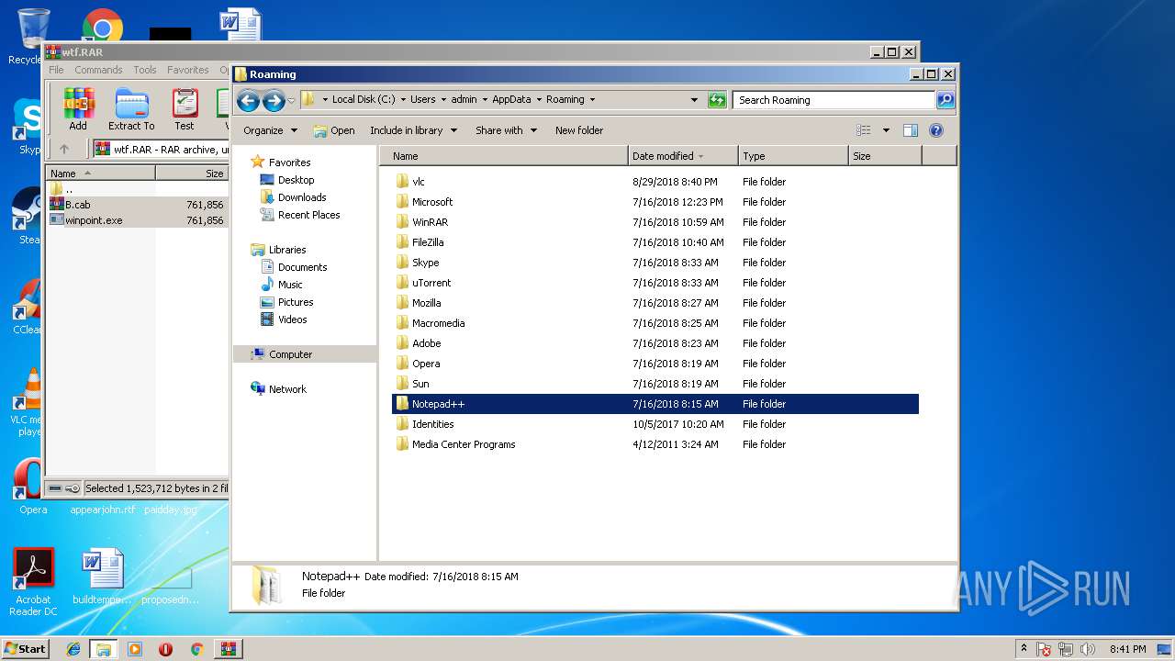Viewport: 1175px width, 661px height.
Task: Open Windows Media Player from taskbar
Action: tap(135, 649)
